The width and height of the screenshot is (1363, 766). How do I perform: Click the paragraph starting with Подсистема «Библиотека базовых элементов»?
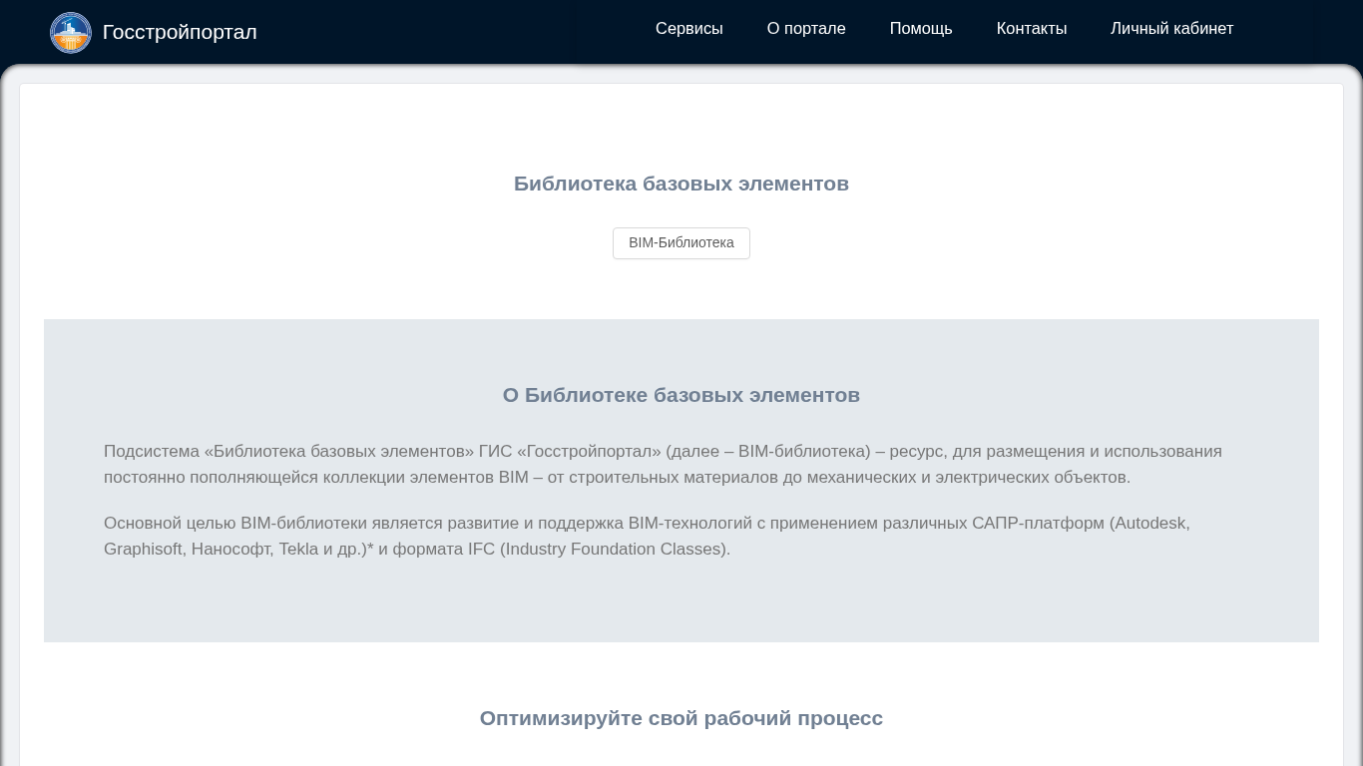click(x=663, y=465)
